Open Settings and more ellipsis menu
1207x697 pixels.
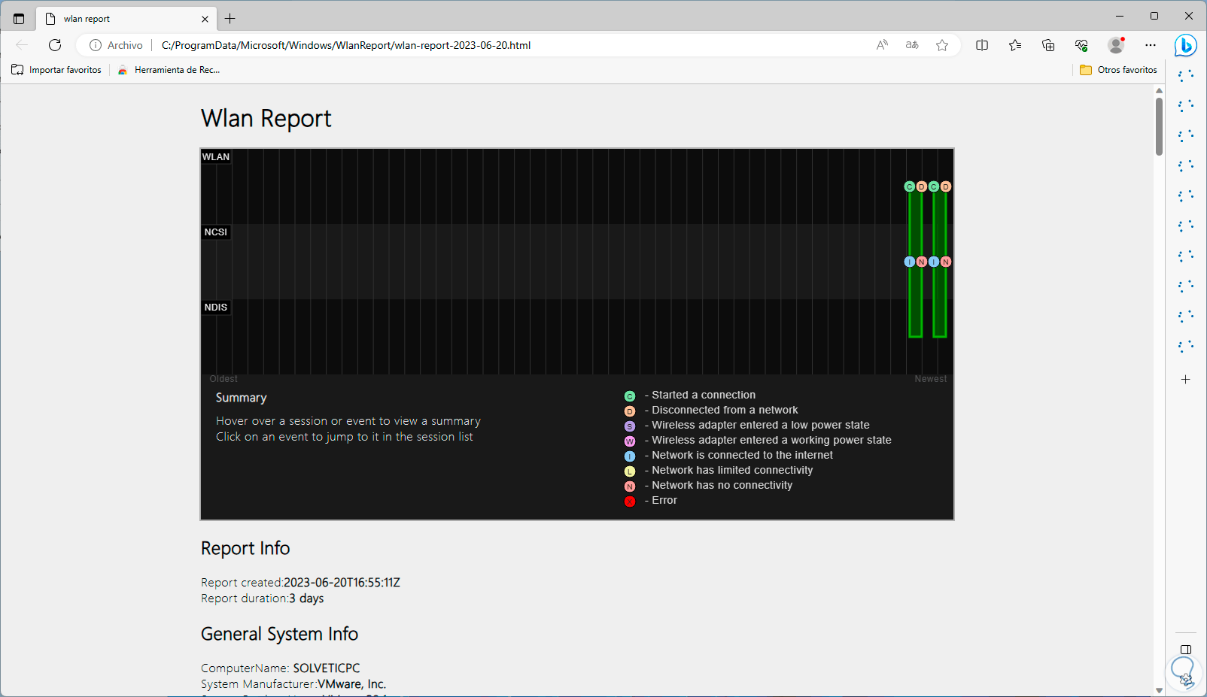click(1151, 45)
